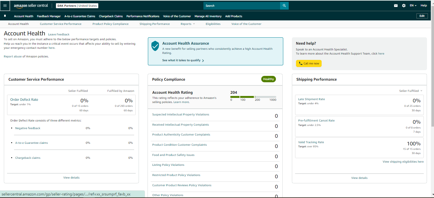Open the Account Health favorite link
Screen dimensions: 434x198
coord(24,16)
